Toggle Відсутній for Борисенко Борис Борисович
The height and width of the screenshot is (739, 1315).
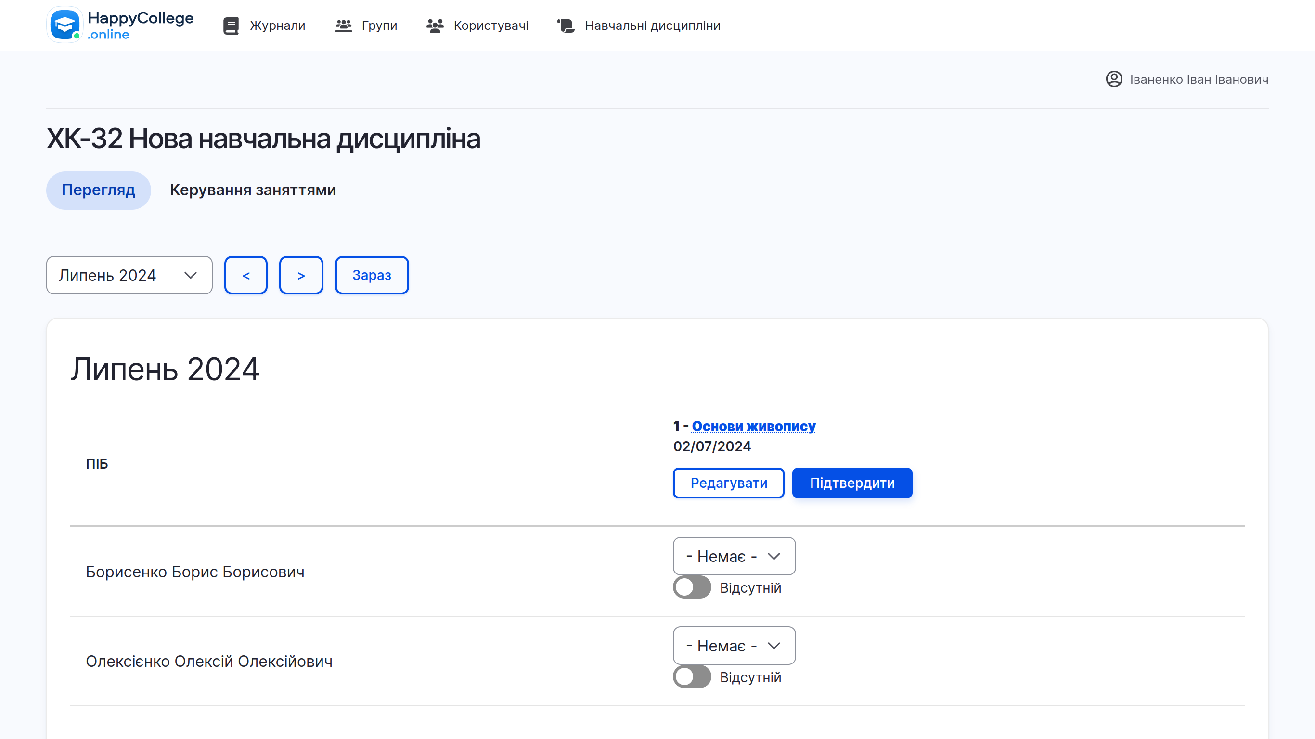[692, 587]
